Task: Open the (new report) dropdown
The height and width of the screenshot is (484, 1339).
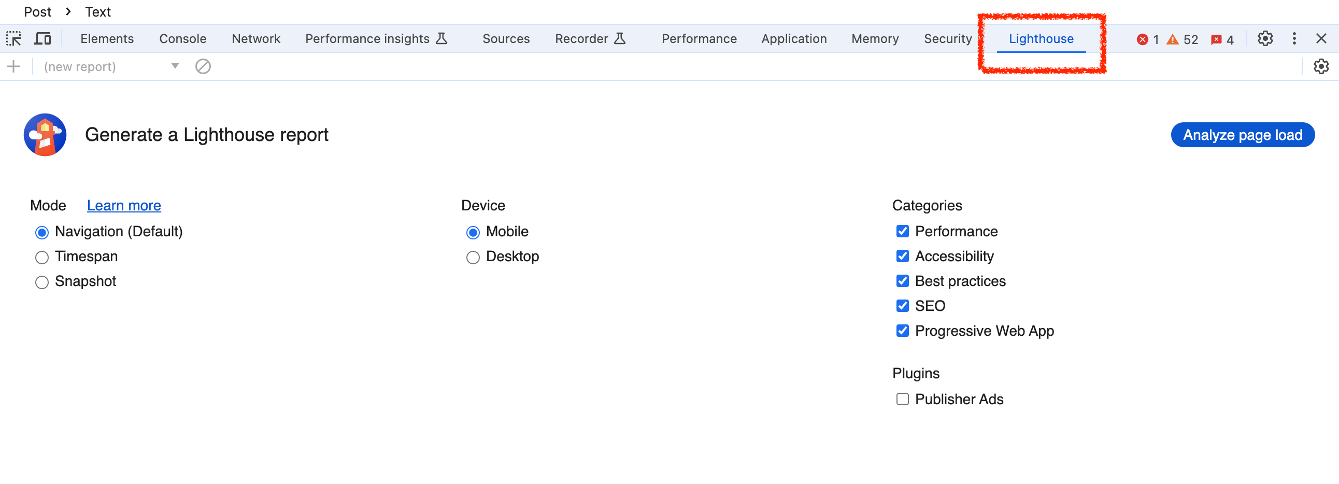Action: (x=111, y=66)
